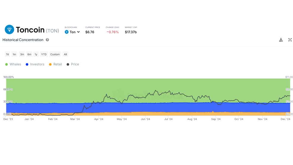The width and height of the screenshot is (293, 165).
Task: Click the Historical Concentration heading
Action: pos(23,40)
